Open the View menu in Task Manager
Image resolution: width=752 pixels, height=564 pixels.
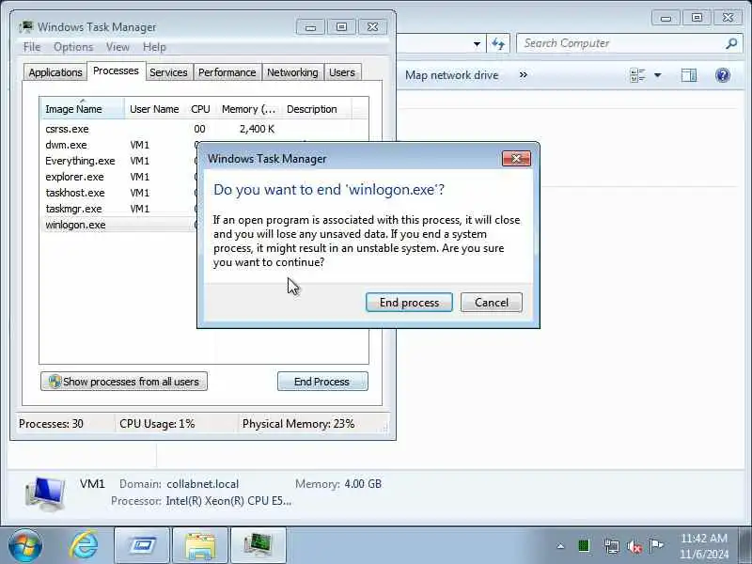[x=117, y=47]
